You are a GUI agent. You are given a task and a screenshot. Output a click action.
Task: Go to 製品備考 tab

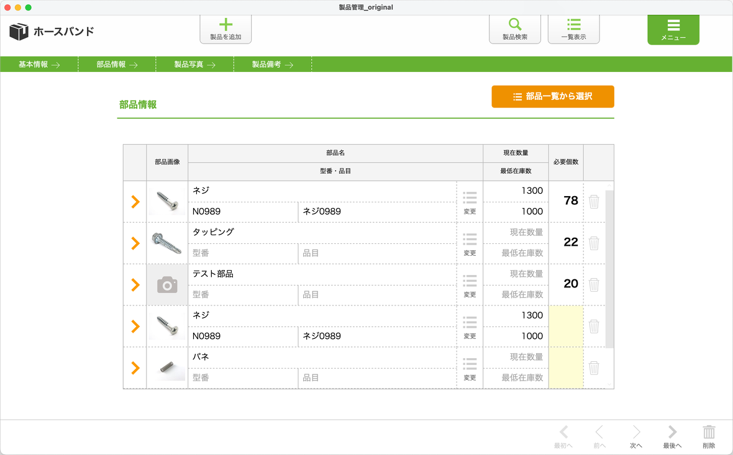tap(272, 65)
